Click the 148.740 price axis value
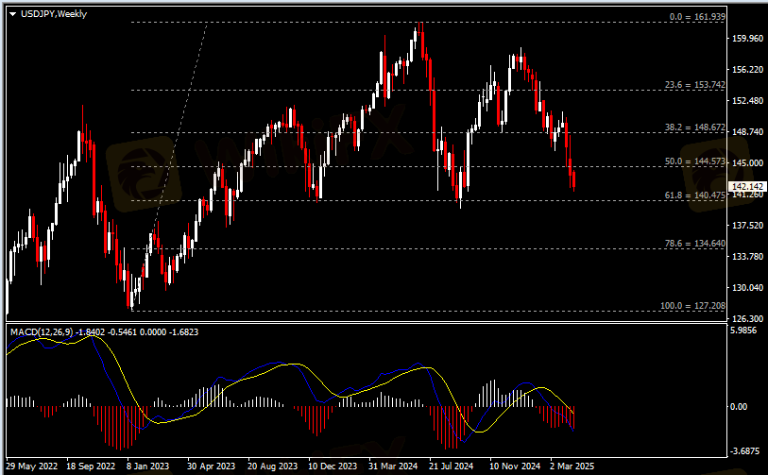 747,131
